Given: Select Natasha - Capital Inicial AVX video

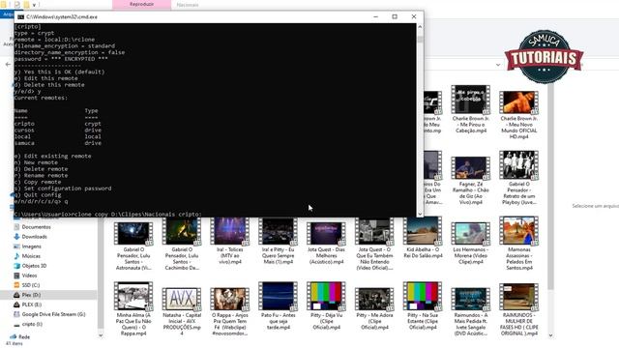Looking at the screenshot, I should (182, 311).
